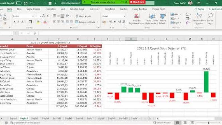Switch to Page Layout view in status bar
The width and height of the screenshot is (222, 125).
point(185,122)
